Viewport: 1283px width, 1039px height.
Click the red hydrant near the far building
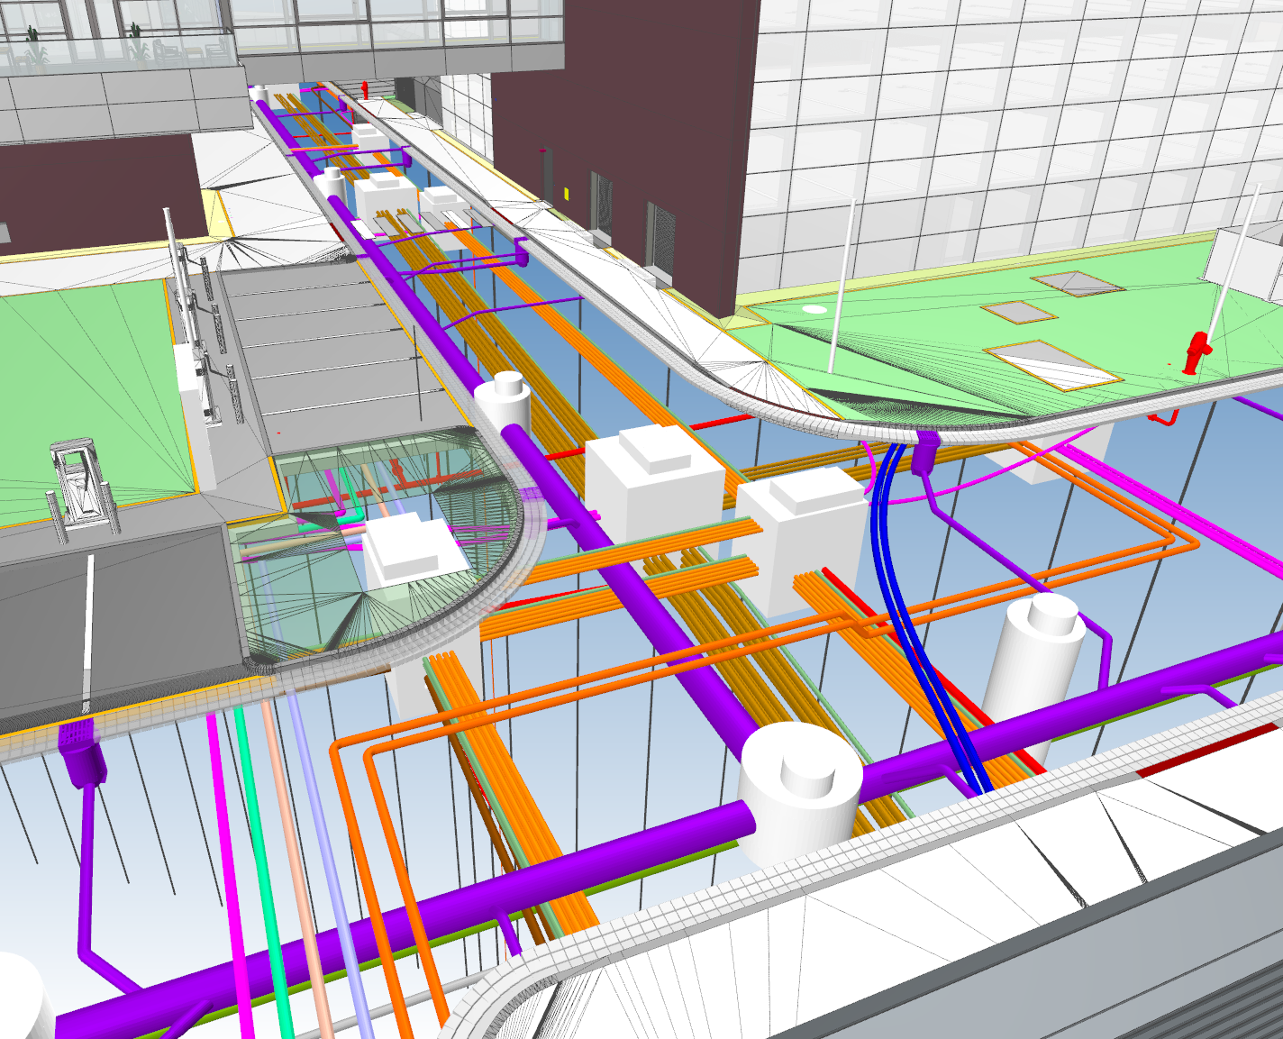(365, 88)
